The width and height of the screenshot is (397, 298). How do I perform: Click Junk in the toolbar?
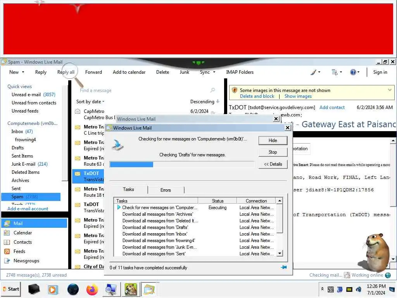pyautogui.click(x=184, y=72)
